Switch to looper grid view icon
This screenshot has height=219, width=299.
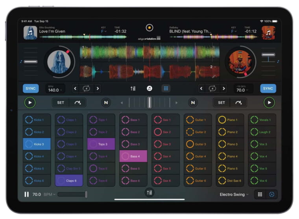coord(260,194)
